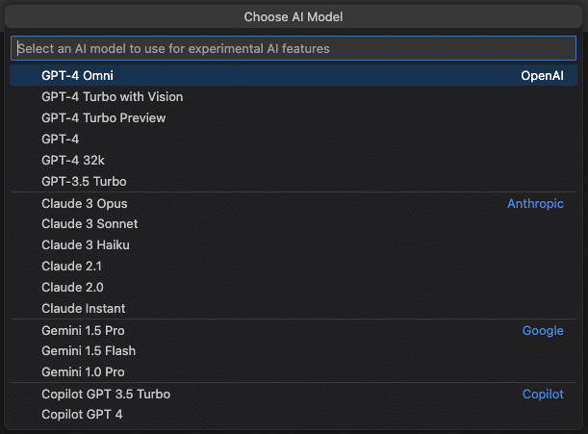Click the Anthropic group label
The image size is (588, 434).
pos(535,203)
